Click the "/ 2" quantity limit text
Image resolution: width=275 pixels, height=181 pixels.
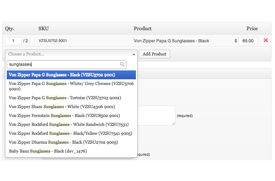pyautogui.click(x=25, y=41)
